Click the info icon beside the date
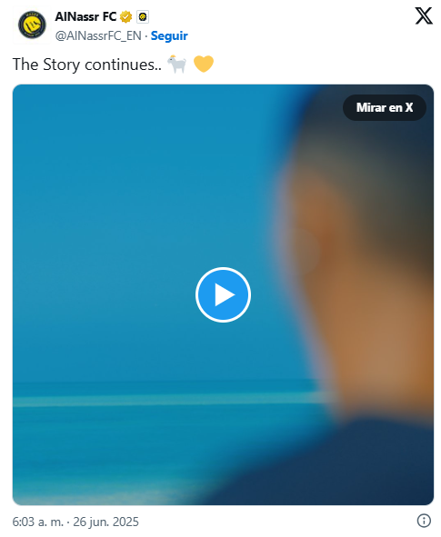This screenshot has width=441, height=537. pos(424,522)
